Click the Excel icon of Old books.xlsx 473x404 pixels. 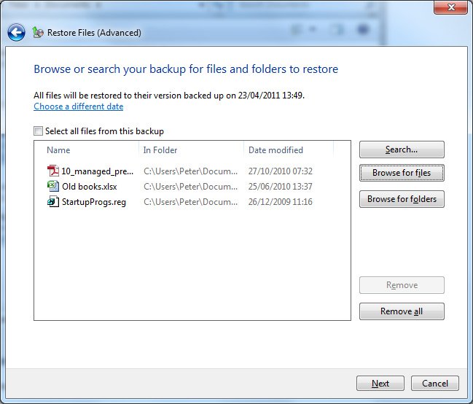click(53, 186)
